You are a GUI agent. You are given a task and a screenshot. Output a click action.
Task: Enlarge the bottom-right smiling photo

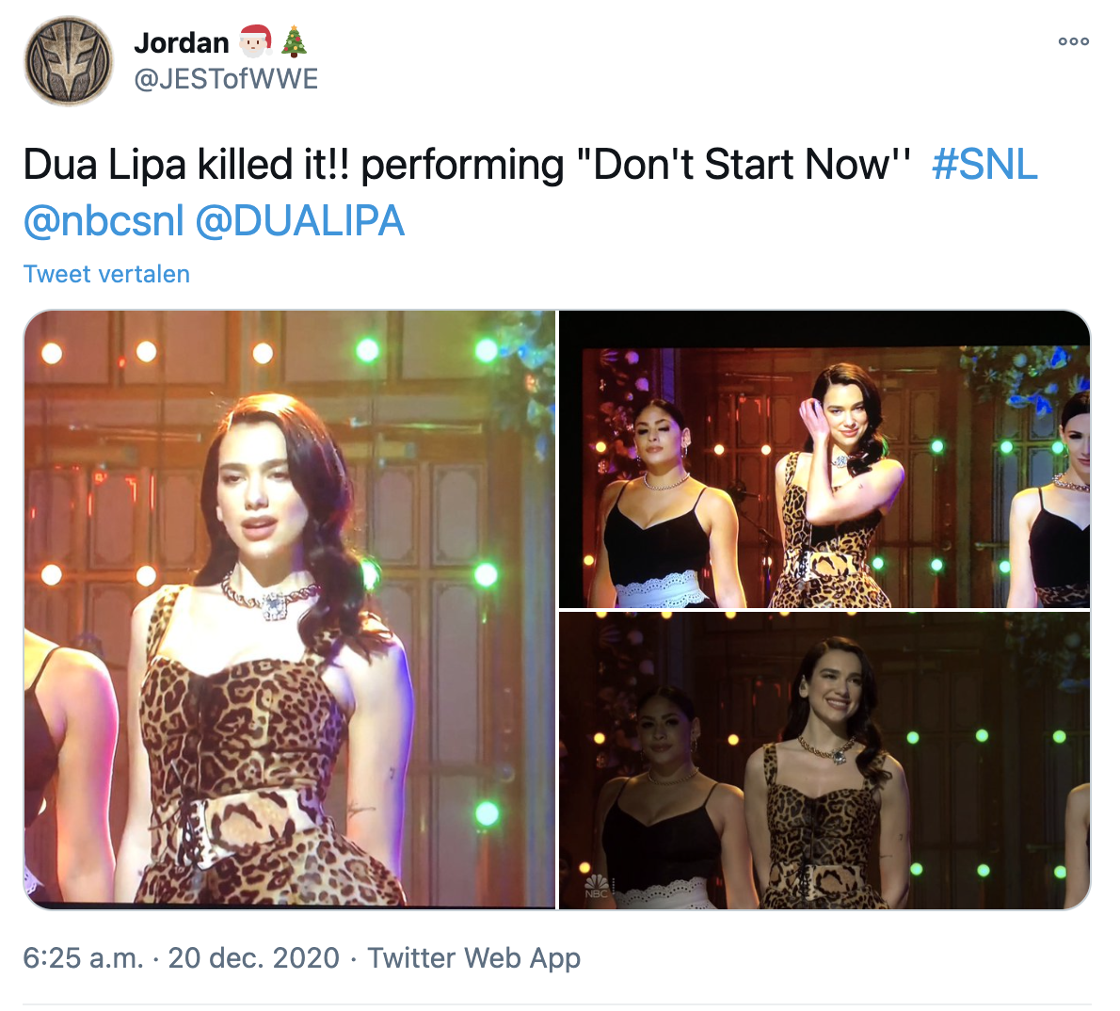pyautogui.click(x=824, y=761)
